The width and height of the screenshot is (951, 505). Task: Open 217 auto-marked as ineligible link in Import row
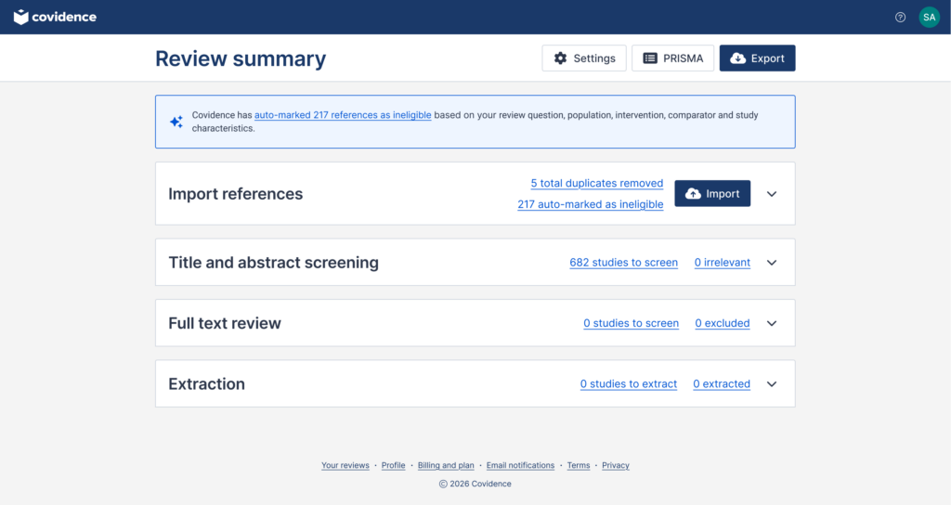(590, 204)
